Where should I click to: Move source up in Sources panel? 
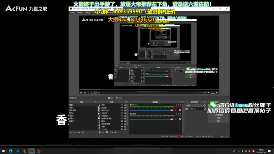112,132
